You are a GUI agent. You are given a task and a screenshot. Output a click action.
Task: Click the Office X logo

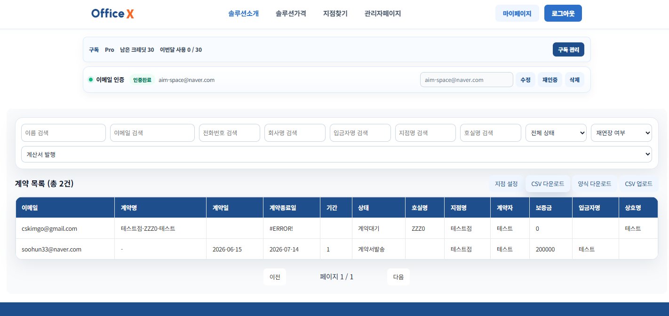click(x=113, y=14)
